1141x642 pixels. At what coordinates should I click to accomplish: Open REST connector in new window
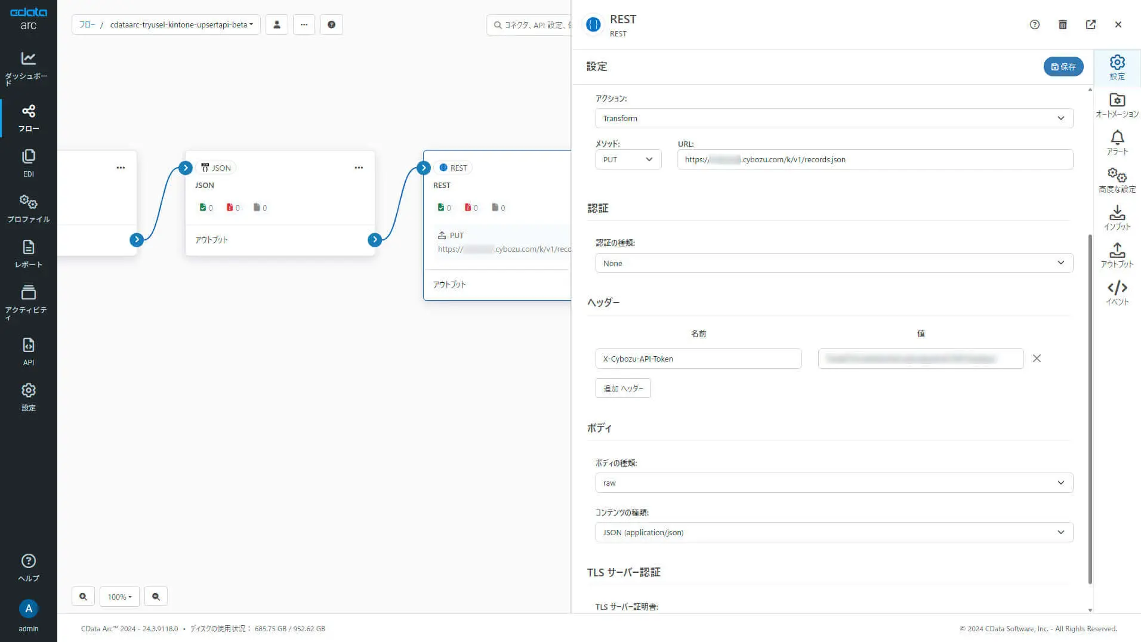pyautogui.click(x=1091, y=24)
